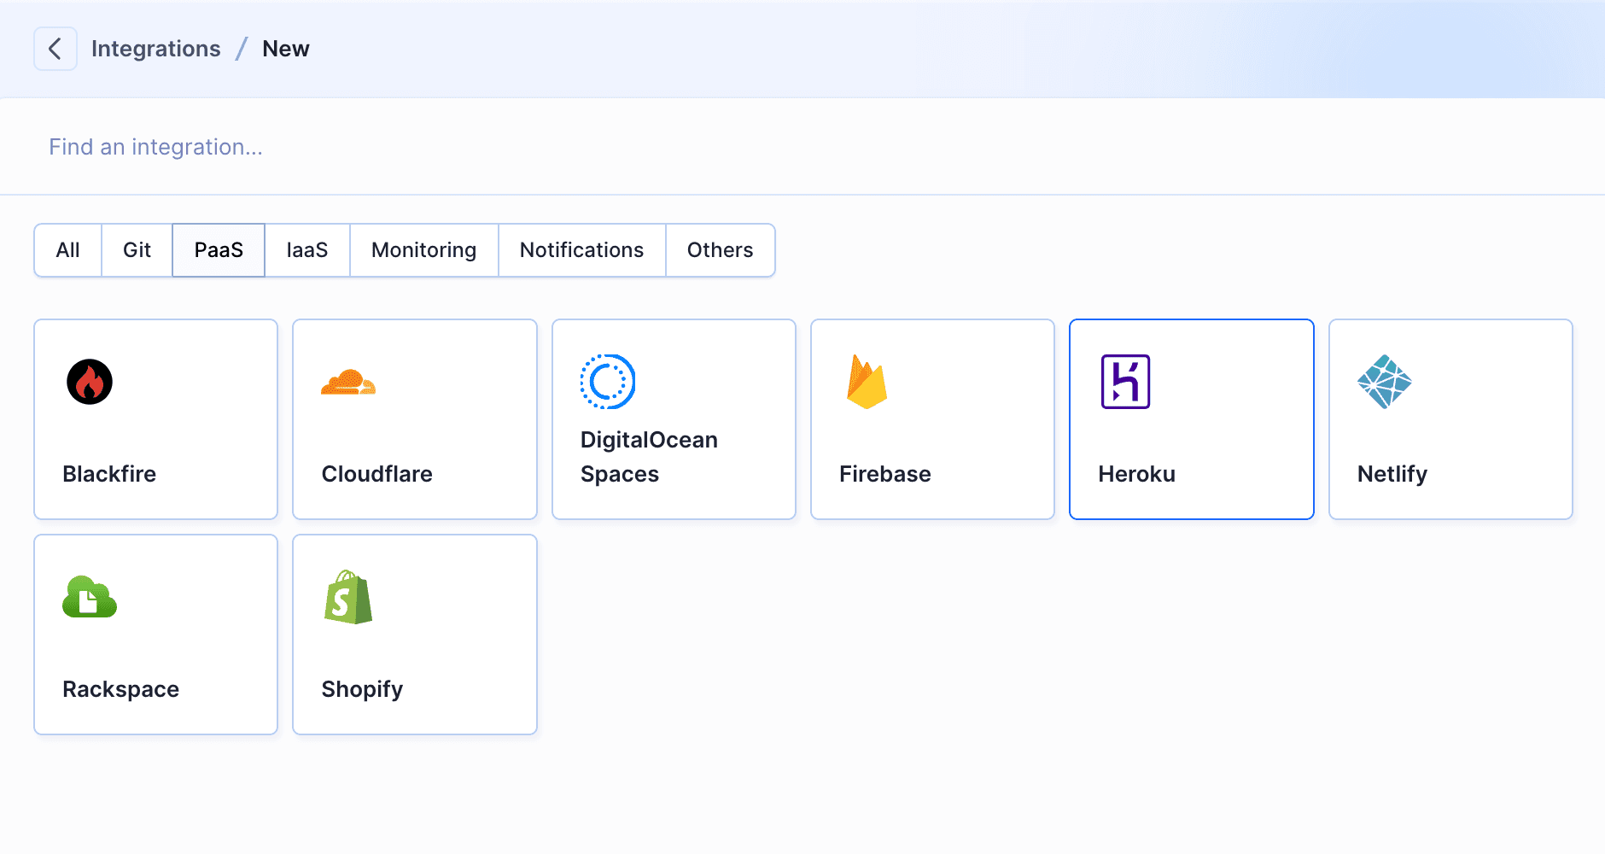
Task: Click the Cloudflare card label
Action: (x=377, y=474)
